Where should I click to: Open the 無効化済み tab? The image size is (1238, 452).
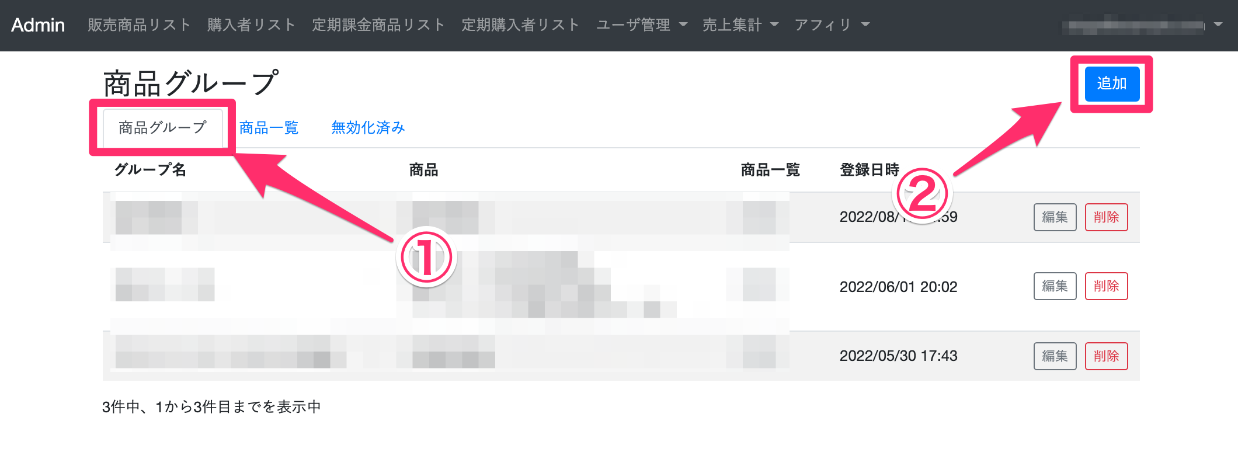pos(368,127)
